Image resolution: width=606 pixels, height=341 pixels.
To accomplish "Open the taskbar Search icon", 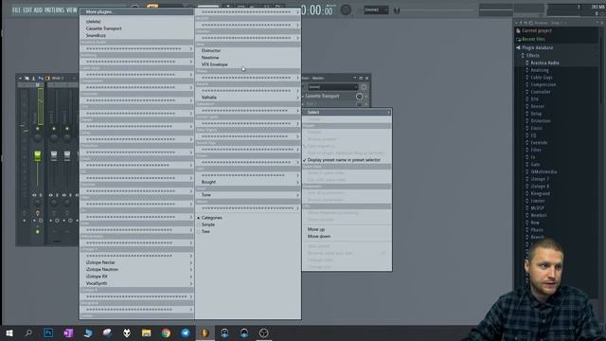I will point(28,332).
